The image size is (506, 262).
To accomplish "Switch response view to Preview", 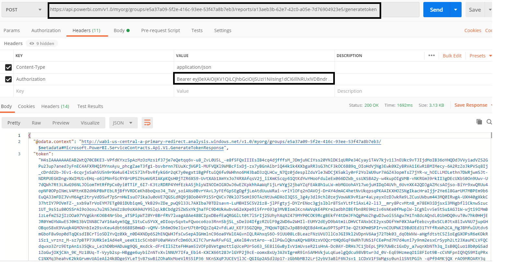I will pos(61,123).
